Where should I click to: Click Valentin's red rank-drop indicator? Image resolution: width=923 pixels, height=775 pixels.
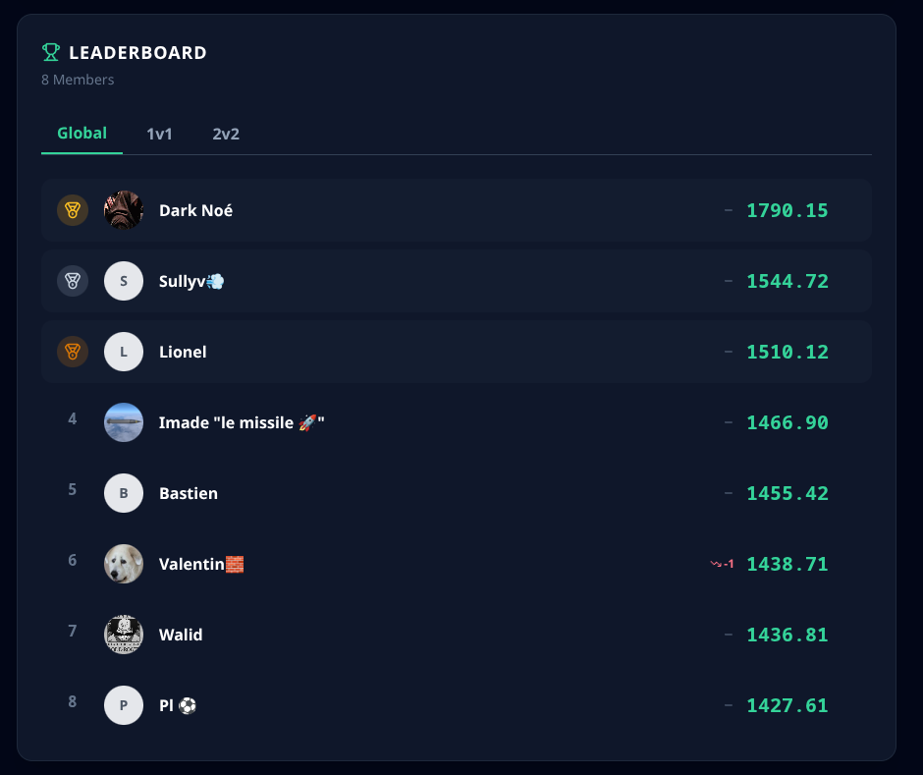[x=722, y=564]
